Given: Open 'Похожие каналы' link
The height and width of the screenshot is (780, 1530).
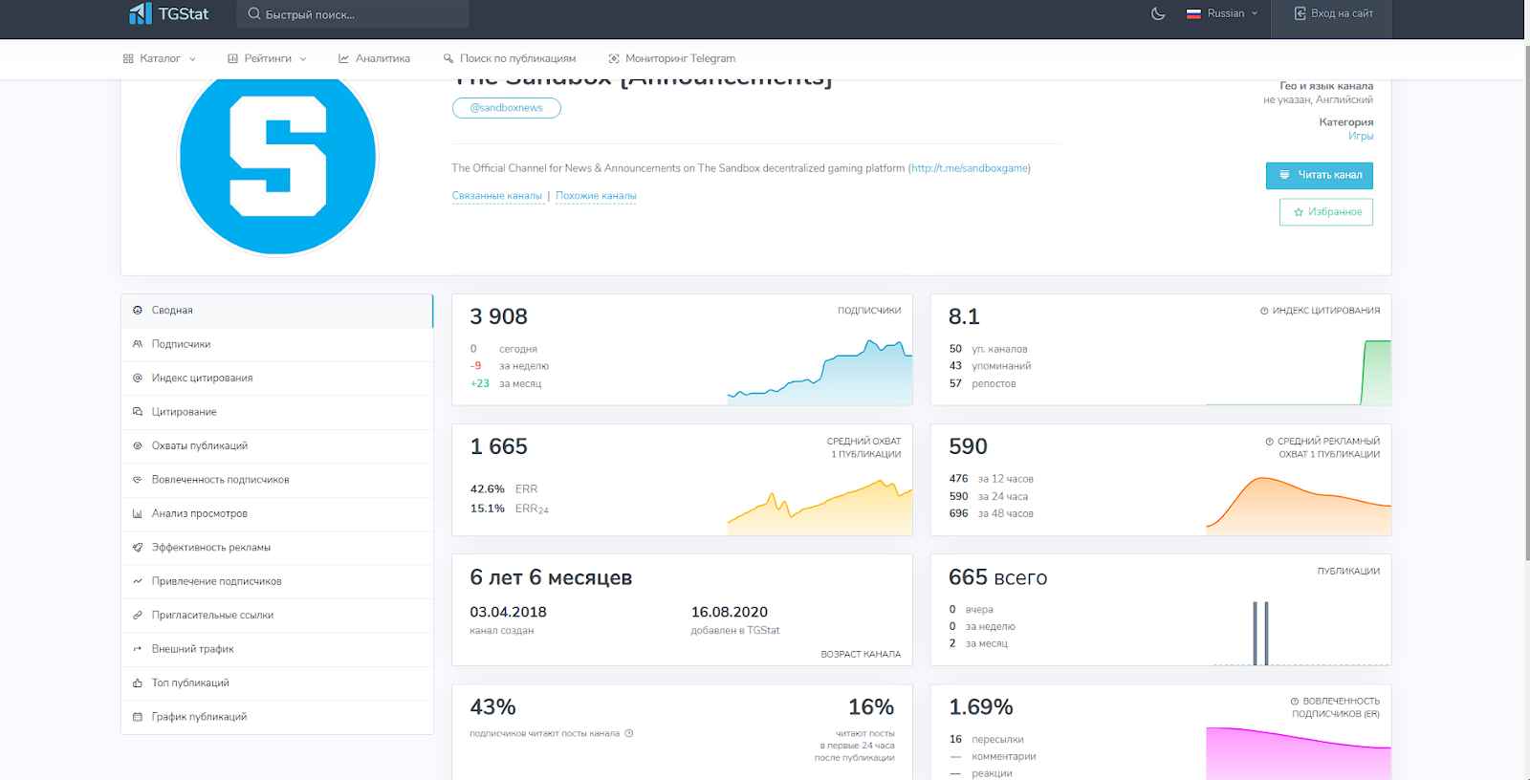Looking at the screenshot, I should pos(596,196).
